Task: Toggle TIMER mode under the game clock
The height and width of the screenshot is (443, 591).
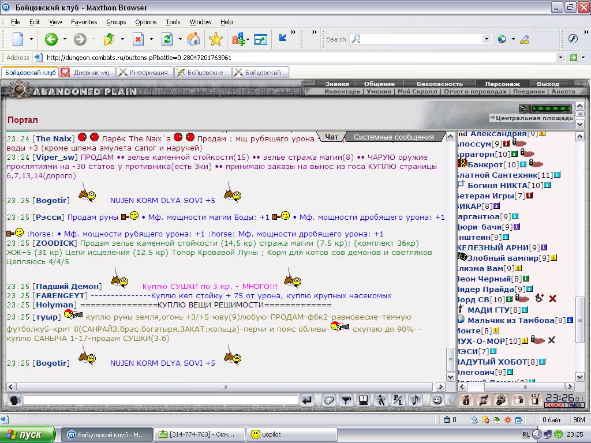Action: click(x=574, y=405)
